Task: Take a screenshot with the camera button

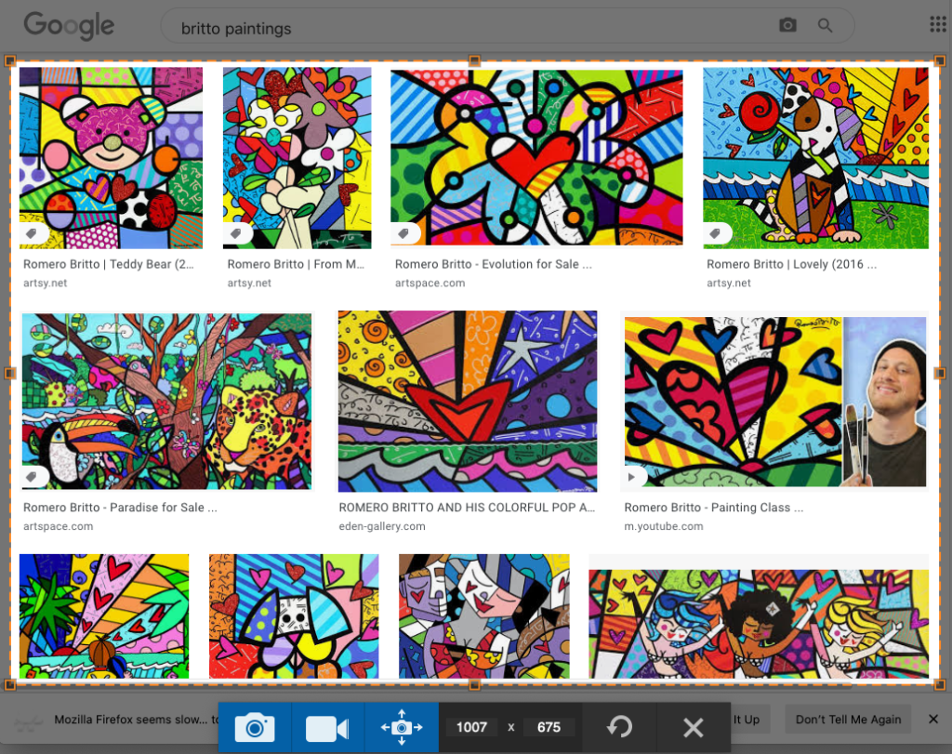Action: (x=255, y=727)
